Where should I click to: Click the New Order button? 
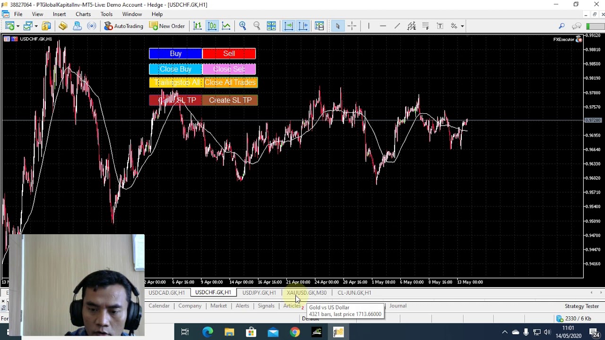pyautogui.click(x=167, y=26)
